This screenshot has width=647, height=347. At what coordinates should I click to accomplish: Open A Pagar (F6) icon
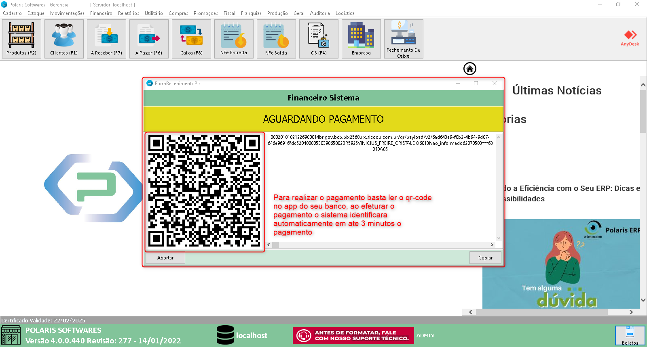[x=149, y=39]
